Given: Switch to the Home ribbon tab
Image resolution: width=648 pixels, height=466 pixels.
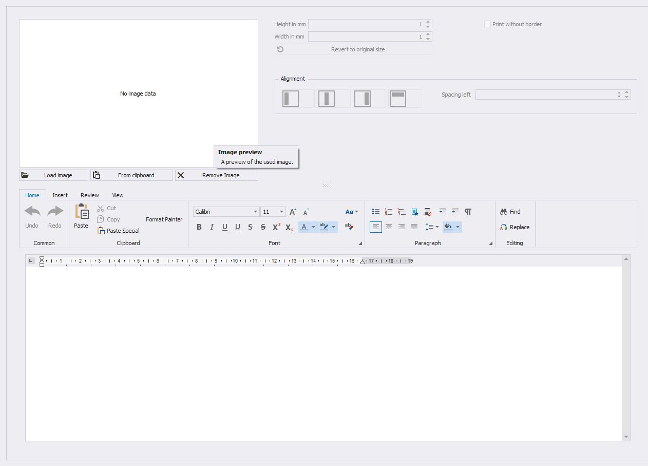Looking at the screenshot, I should point(32,195).
